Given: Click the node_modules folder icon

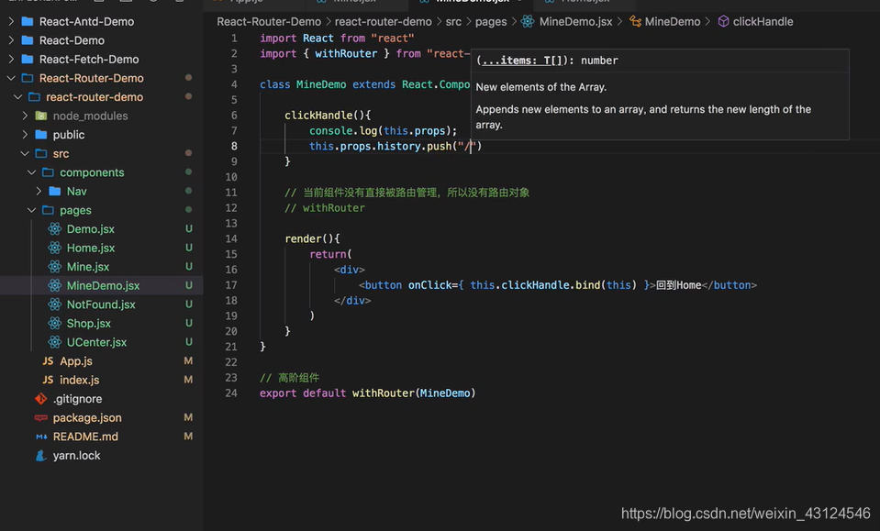Looking at the screenshot, I should 41,116.
